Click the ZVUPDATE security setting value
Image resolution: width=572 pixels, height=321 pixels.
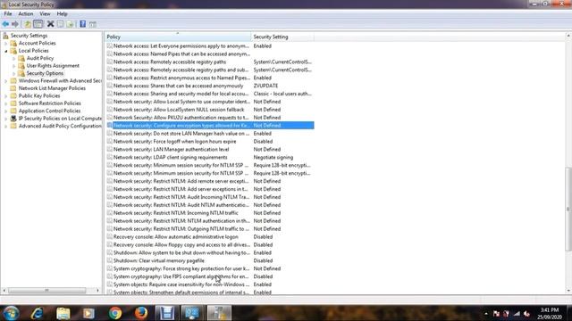(265, 86)
